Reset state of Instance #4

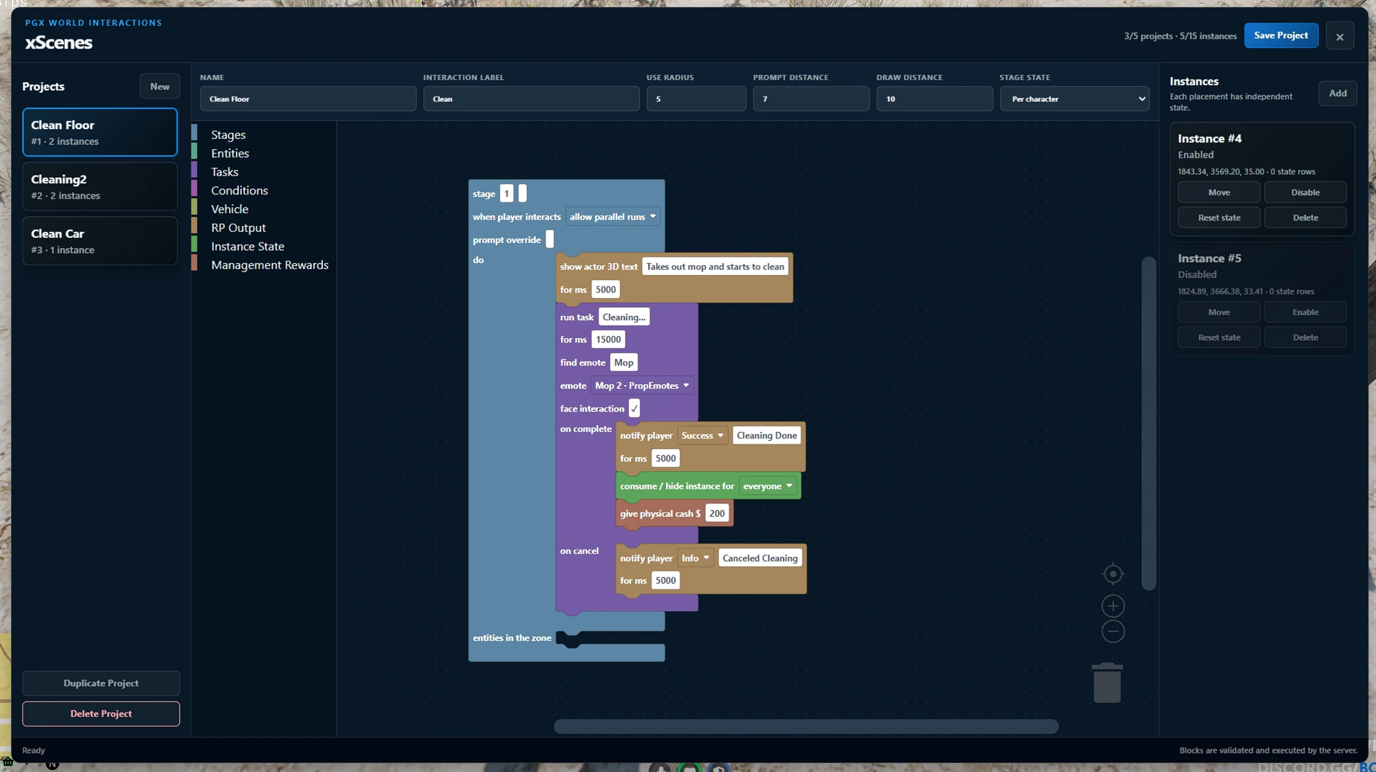[x=1219, y=217]
